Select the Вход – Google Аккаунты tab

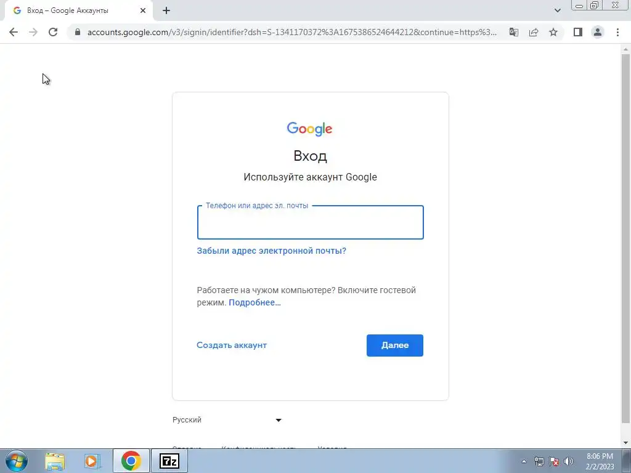point(78,11)
